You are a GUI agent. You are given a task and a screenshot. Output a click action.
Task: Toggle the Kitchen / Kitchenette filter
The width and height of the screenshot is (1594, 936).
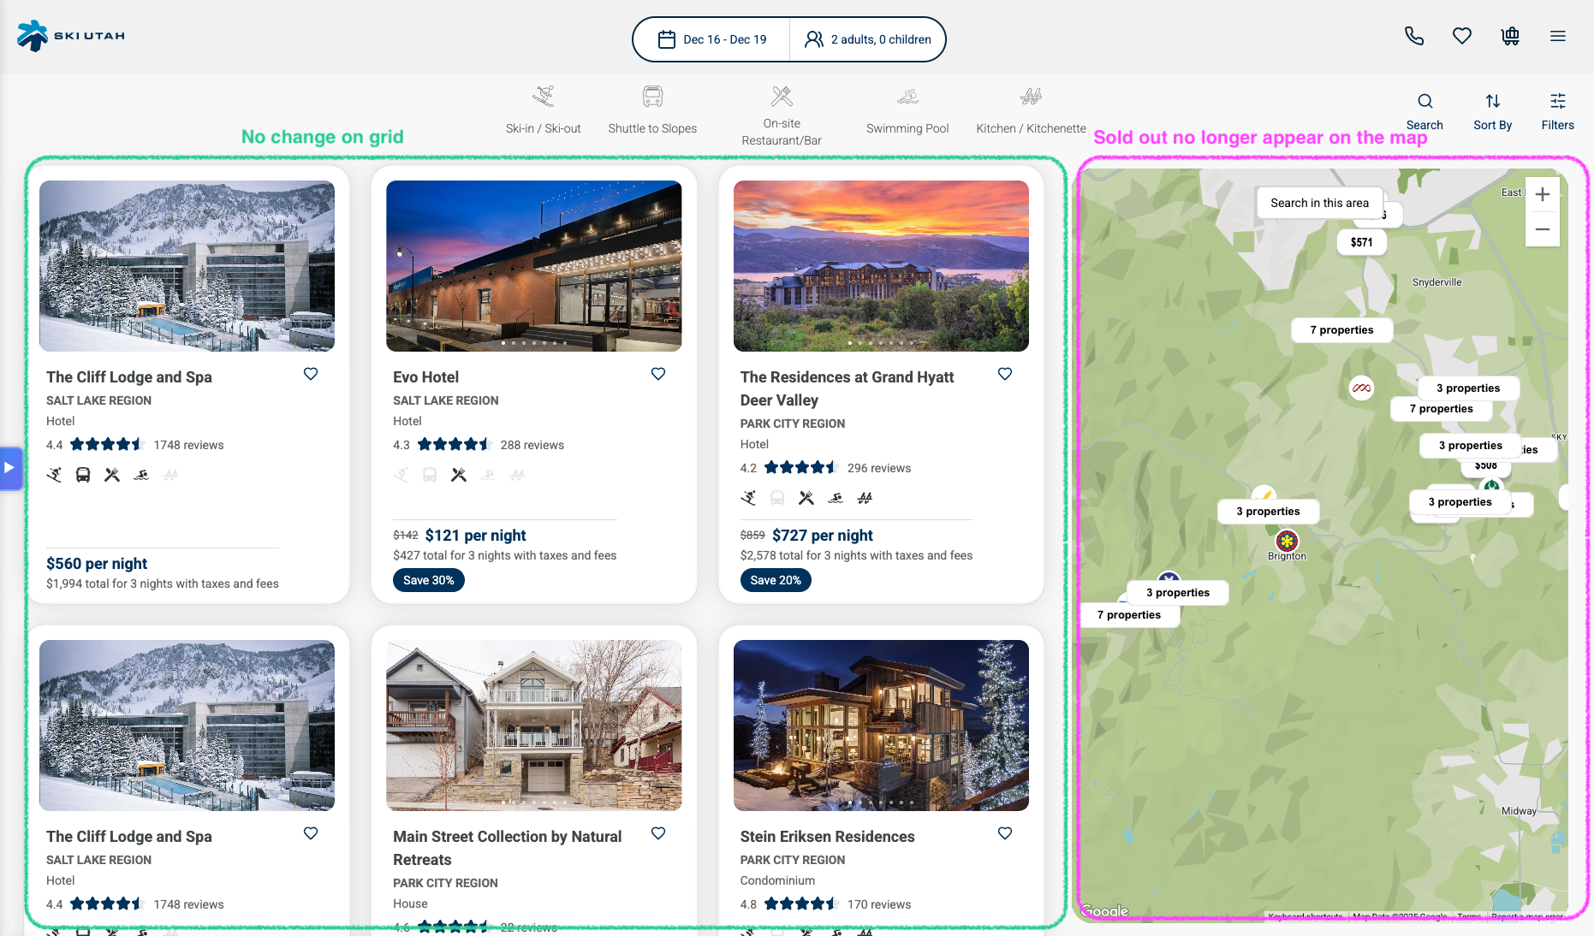1031,110
